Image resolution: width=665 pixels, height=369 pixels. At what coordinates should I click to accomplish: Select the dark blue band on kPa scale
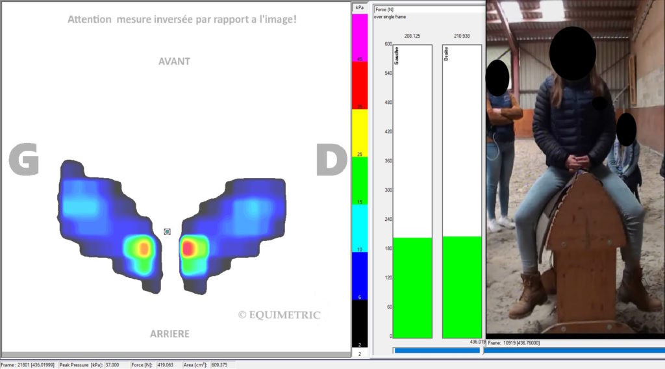coord(359,274)
